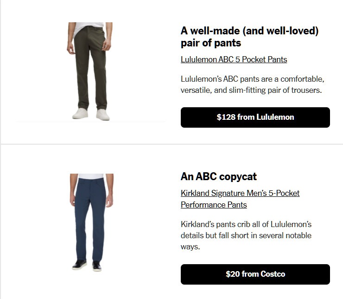Click the white sneakers in Lululemon photo
The image size is (343, 299).
click(x=91, y=114)
